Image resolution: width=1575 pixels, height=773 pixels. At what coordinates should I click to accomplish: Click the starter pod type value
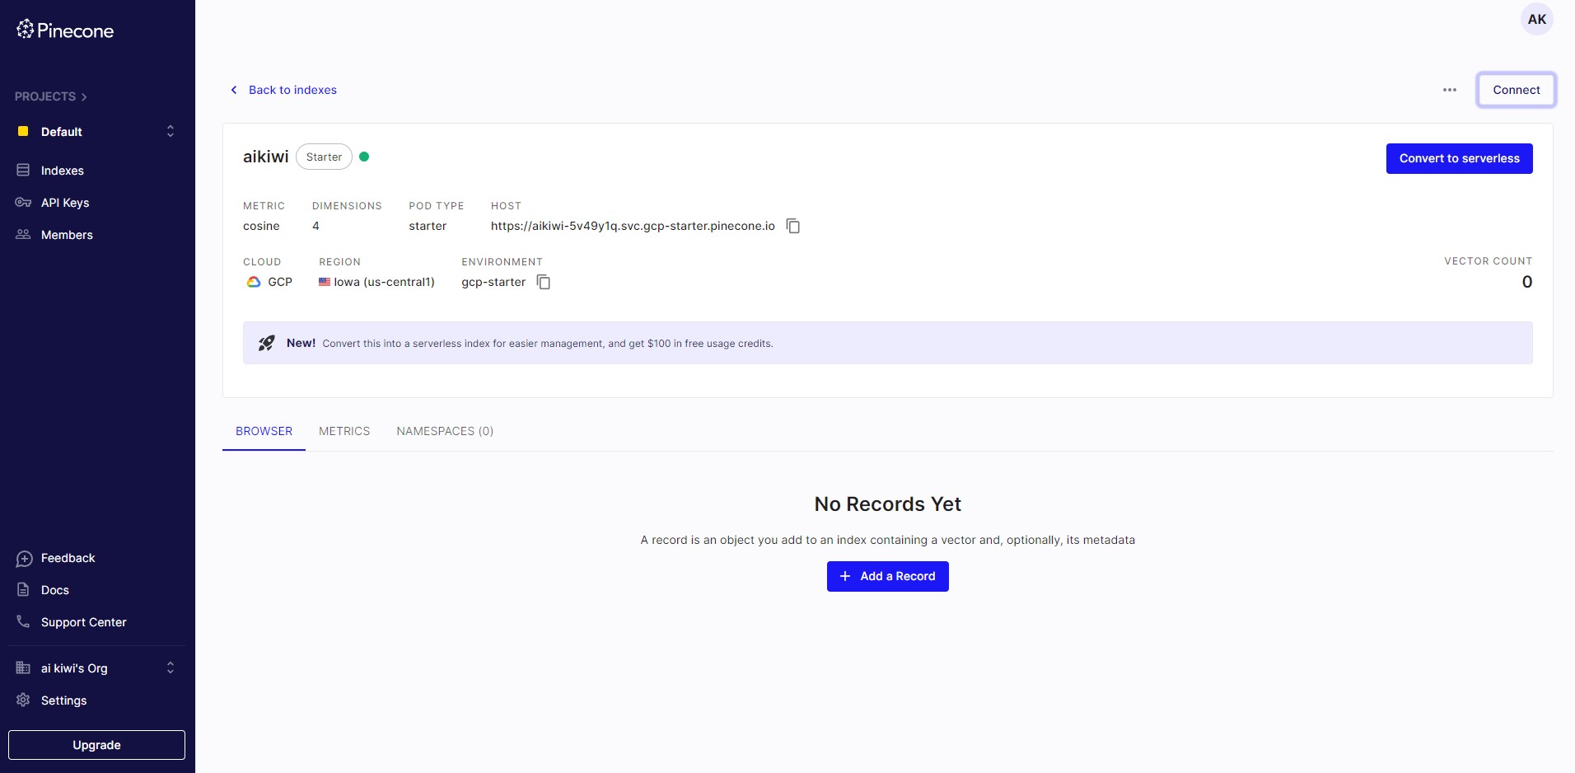pos(428,226)
